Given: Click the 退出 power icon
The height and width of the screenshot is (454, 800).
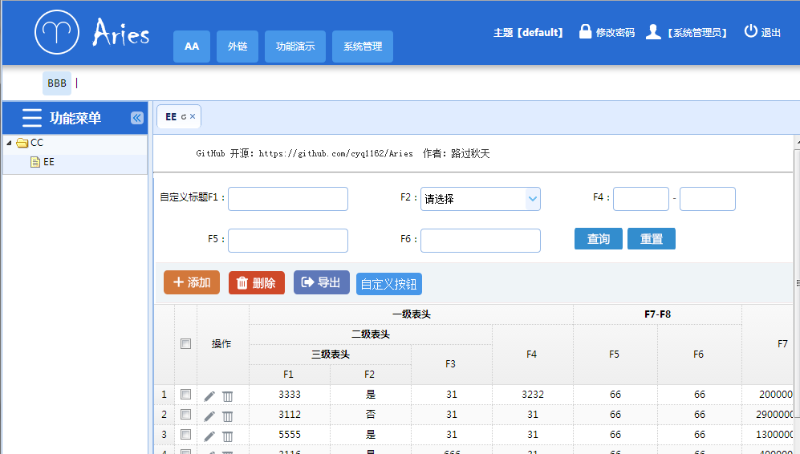Looking at the screenshot, I should pos(750,31).
